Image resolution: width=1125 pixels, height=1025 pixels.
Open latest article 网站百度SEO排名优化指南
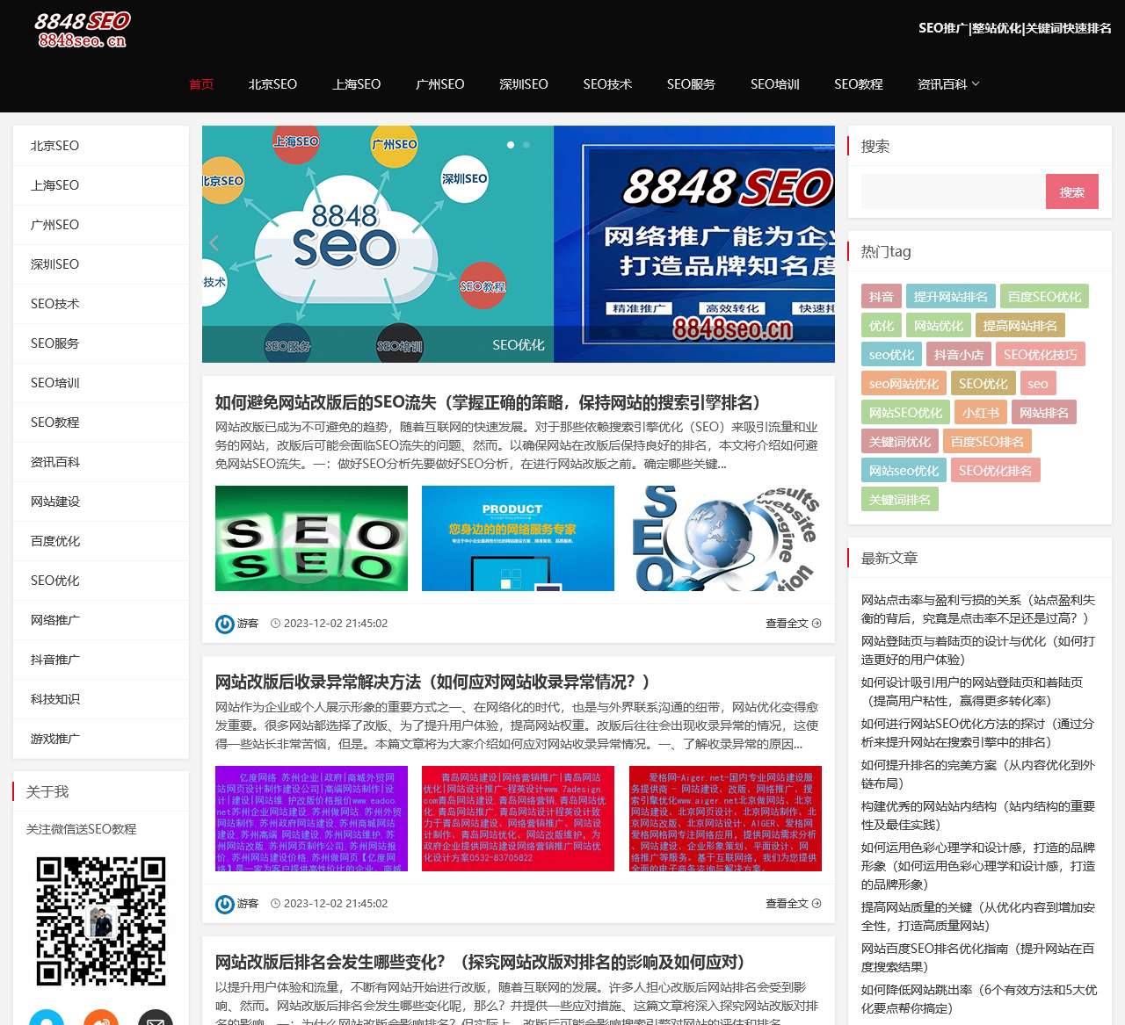tap(978, 958)
